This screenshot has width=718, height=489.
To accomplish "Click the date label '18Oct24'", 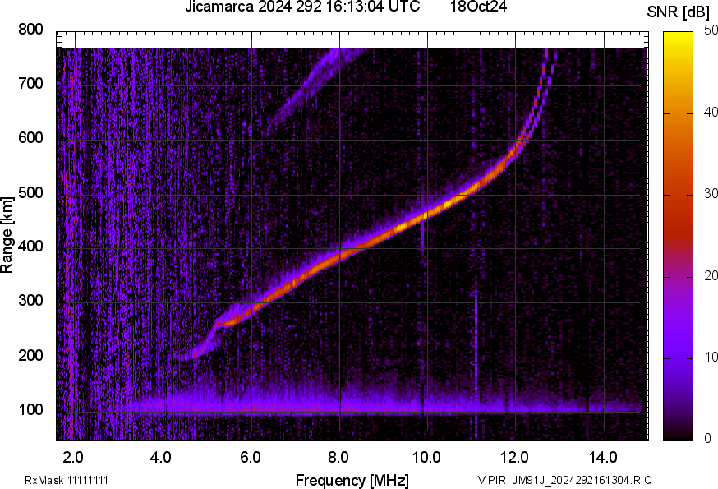I will (478, 7).
